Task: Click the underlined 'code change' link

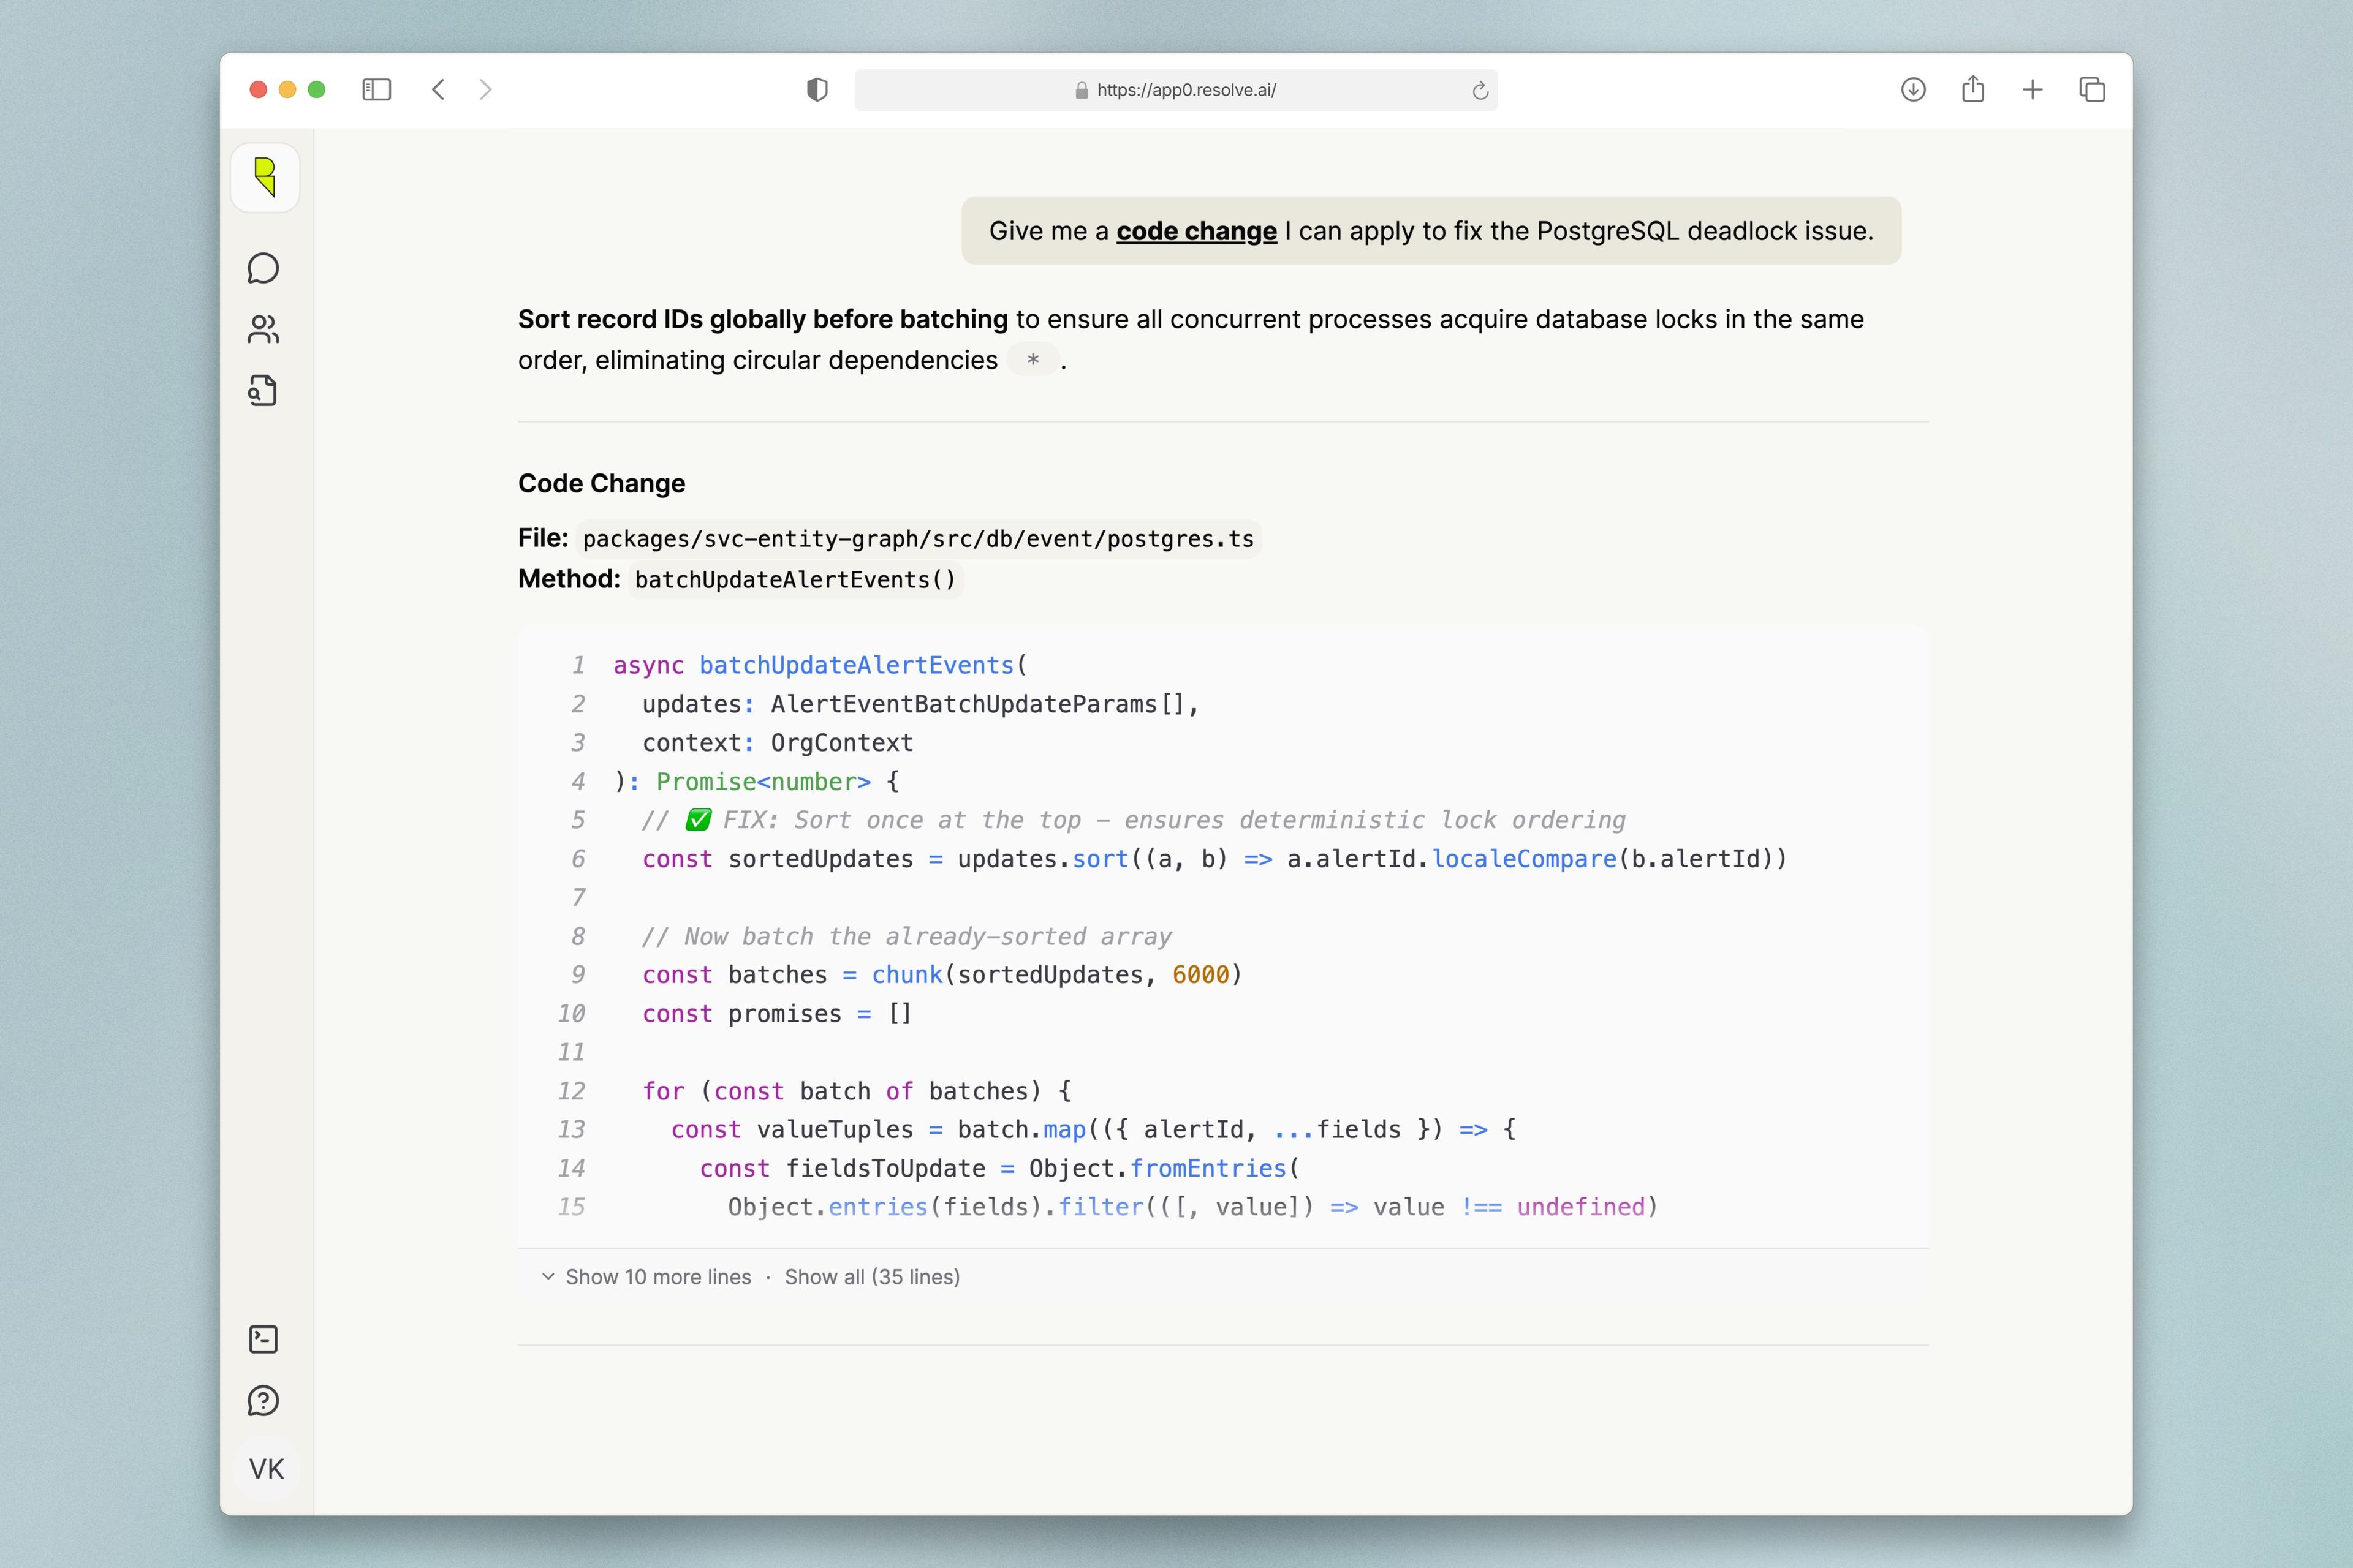Action: pyautogui.click(x=1197, y=231)
